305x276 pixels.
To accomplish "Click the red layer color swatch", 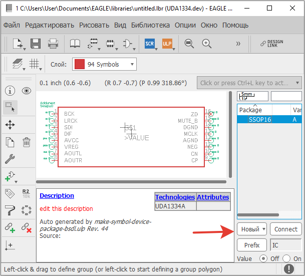I will coord(80,64).
